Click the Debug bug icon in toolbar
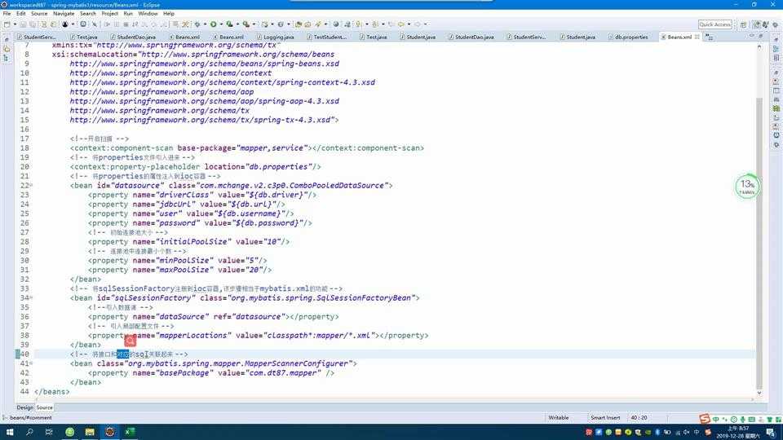This screenshot has height=440, width=783. click(x=197, y=24)
